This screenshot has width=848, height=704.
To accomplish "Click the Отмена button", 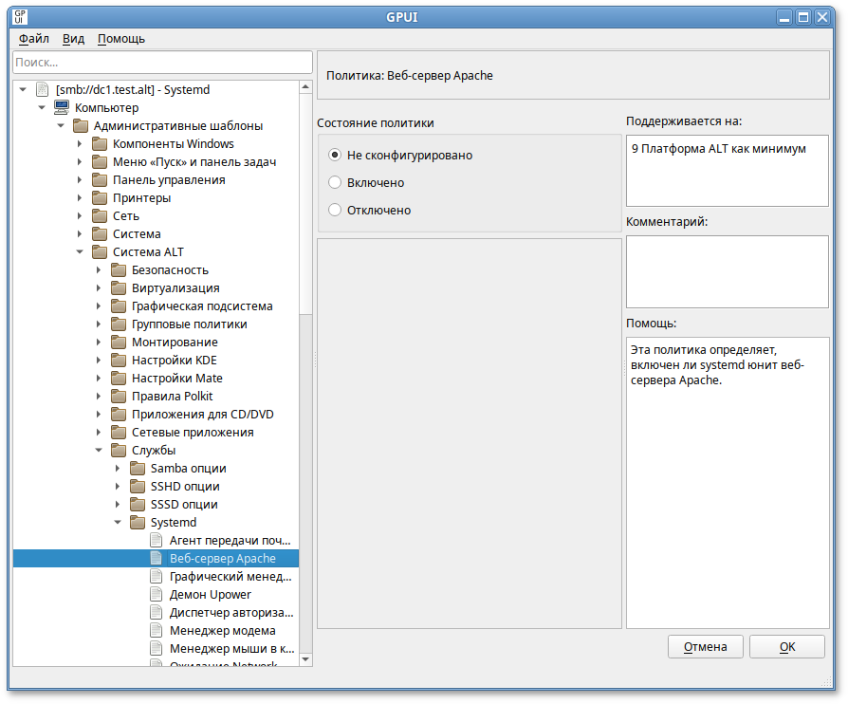I will click(705, 647).
